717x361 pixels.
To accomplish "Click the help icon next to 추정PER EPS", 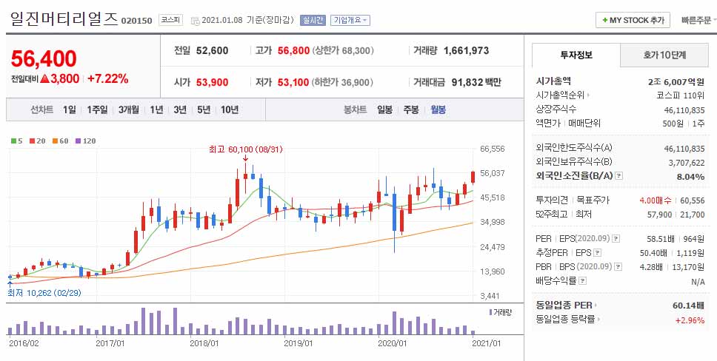I will (597, 253).
